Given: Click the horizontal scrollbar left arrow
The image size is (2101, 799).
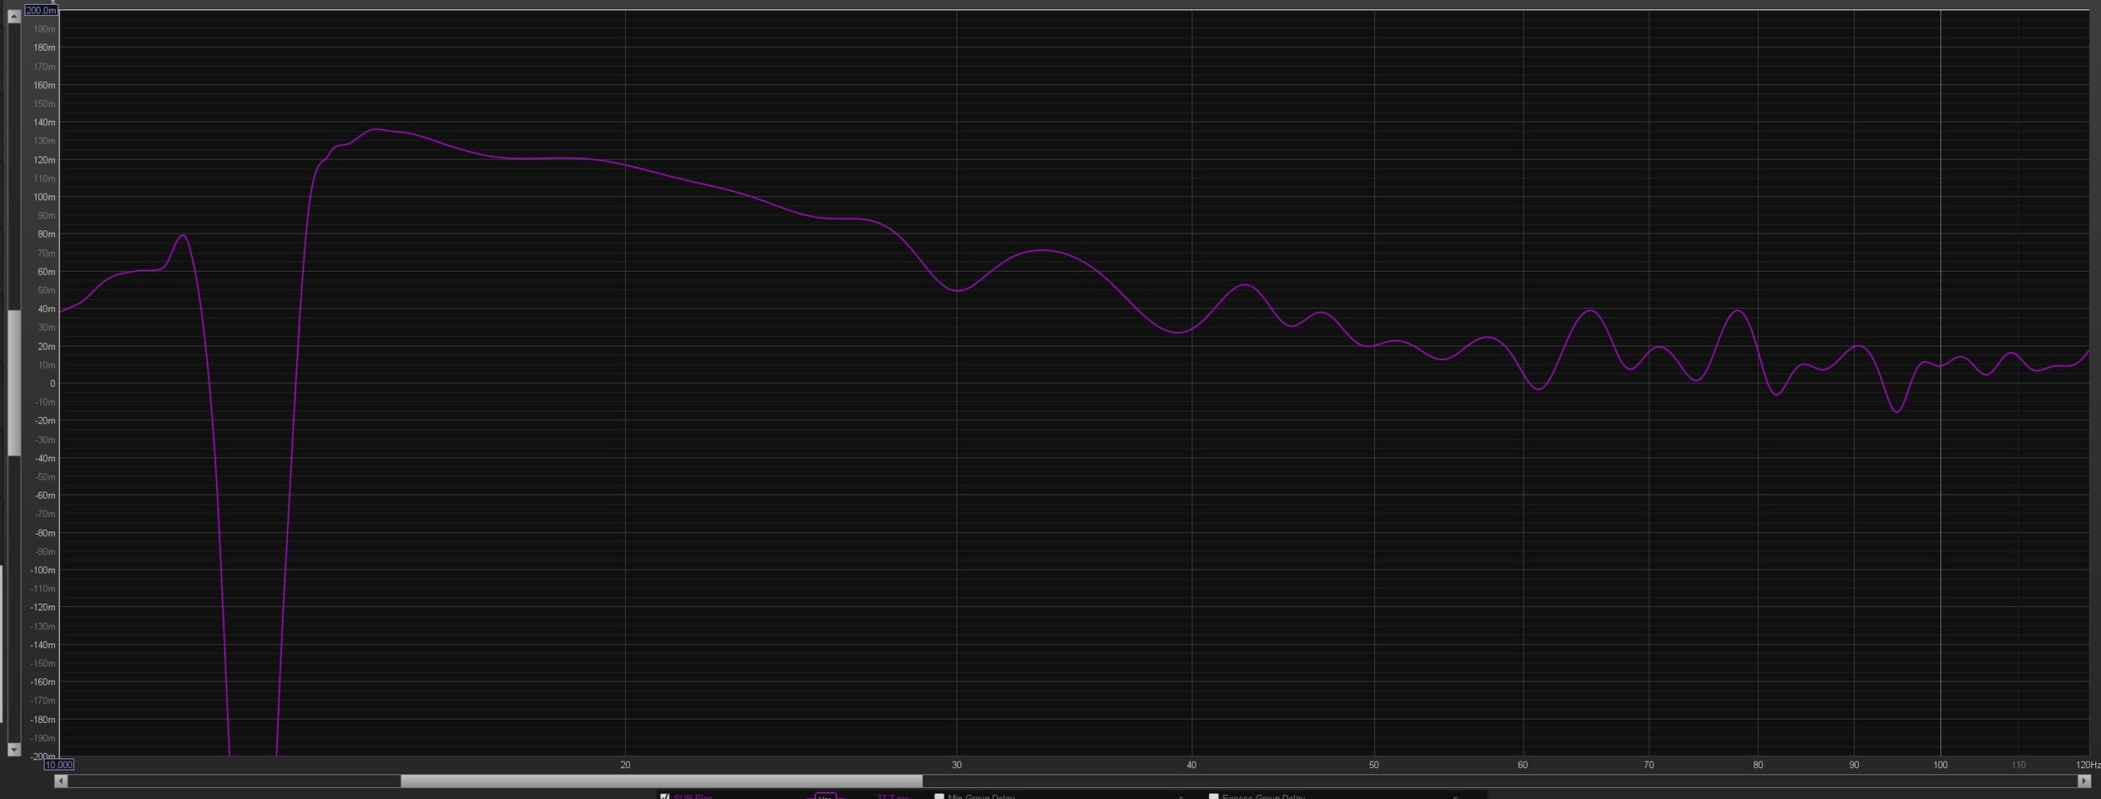Looking at the screenshot, I should pyautogui.click(x=60, y=781).
